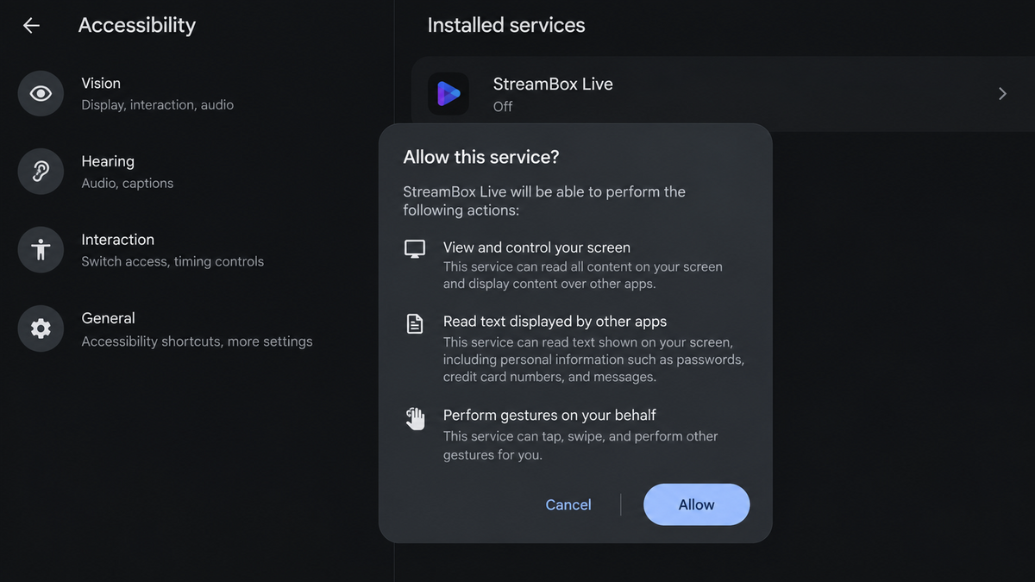The width and height of the screenshot is (1035, 582).
Task: Click 'StreamBox Live will be able to' intro text
Action: pyautogui.click(x=544, y=200)
